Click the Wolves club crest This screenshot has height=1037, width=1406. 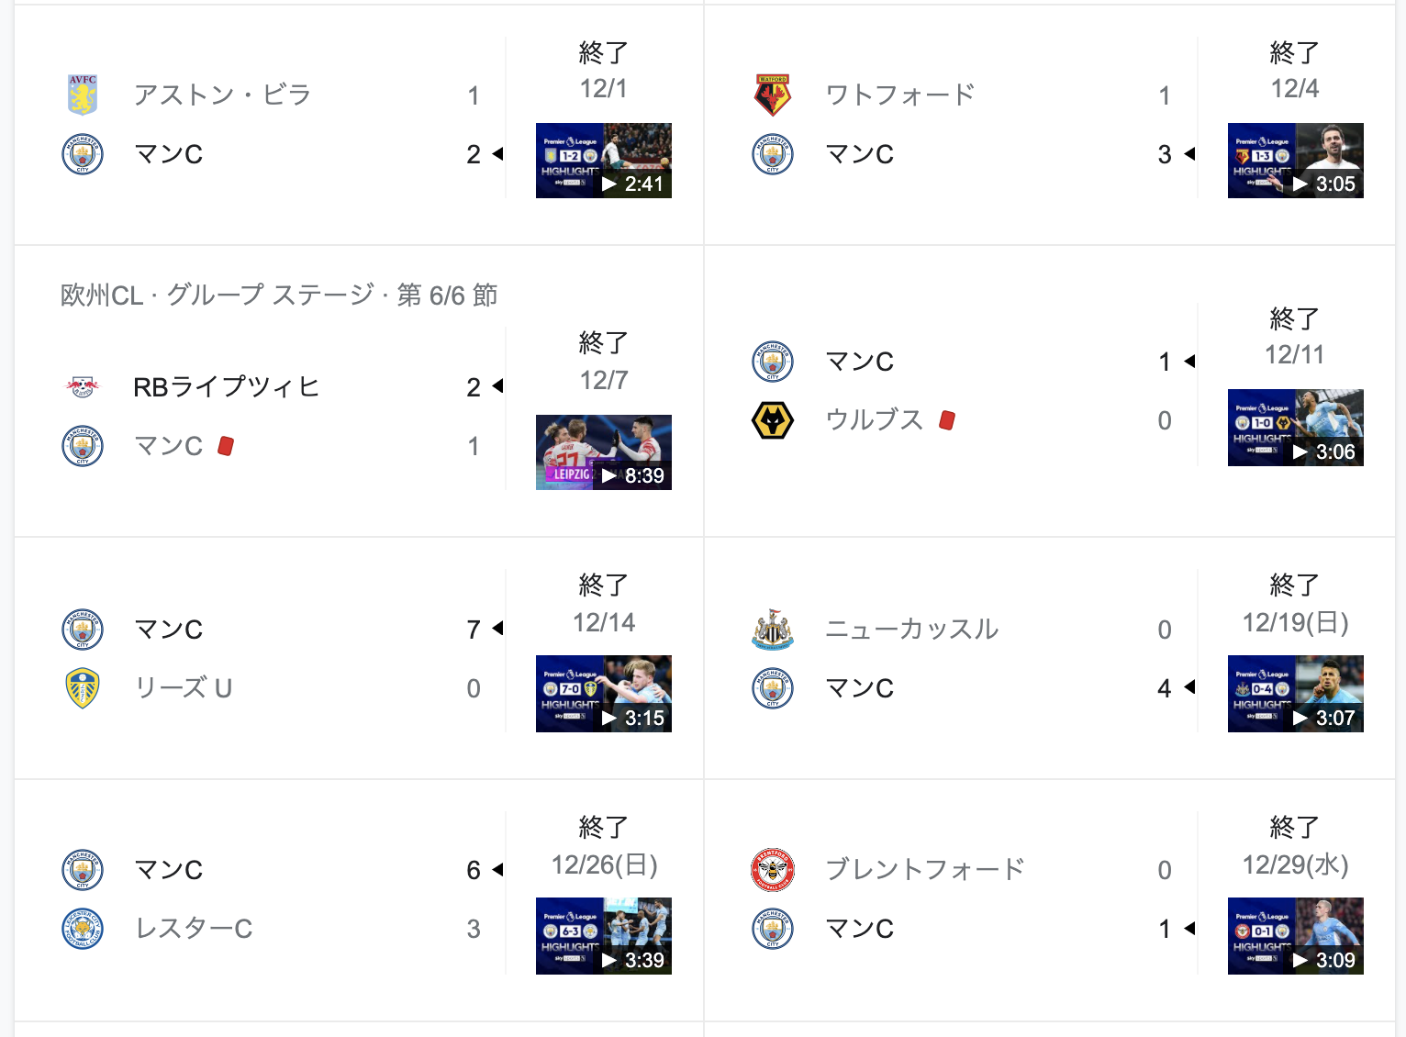click(x=773, y=420)
